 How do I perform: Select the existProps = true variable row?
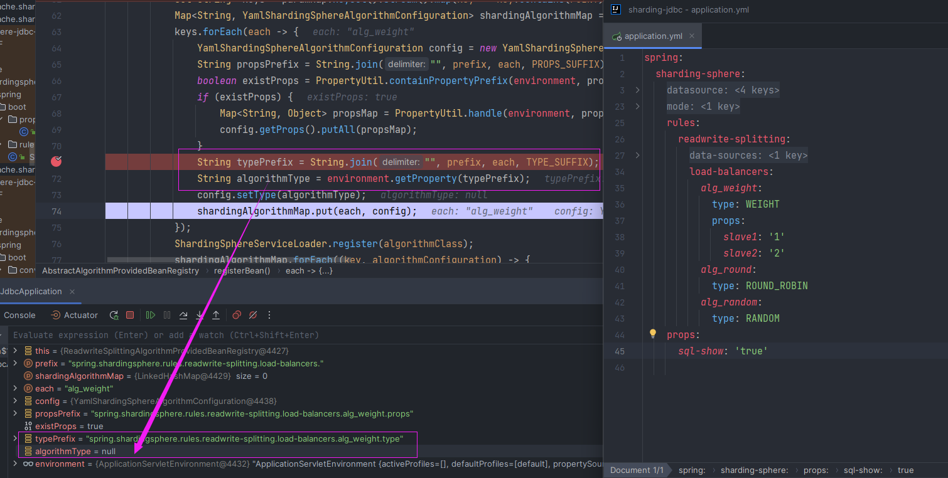click(x=308, y=426)
